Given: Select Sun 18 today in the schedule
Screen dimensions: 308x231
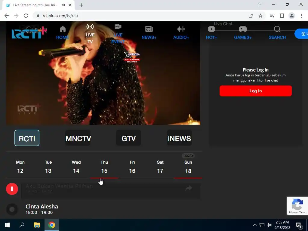Looking at the screenshot, I should (188, 167).
